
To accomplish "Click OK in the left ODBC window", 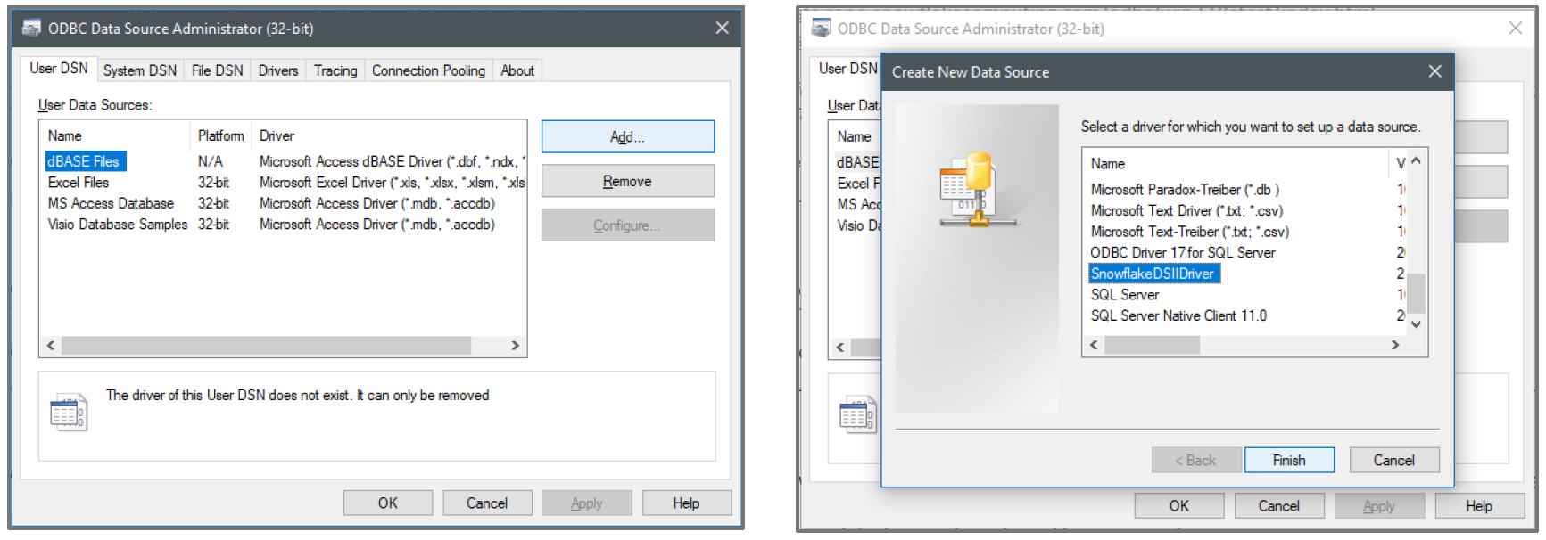I will pyautogui.click(x=388, y=503).
